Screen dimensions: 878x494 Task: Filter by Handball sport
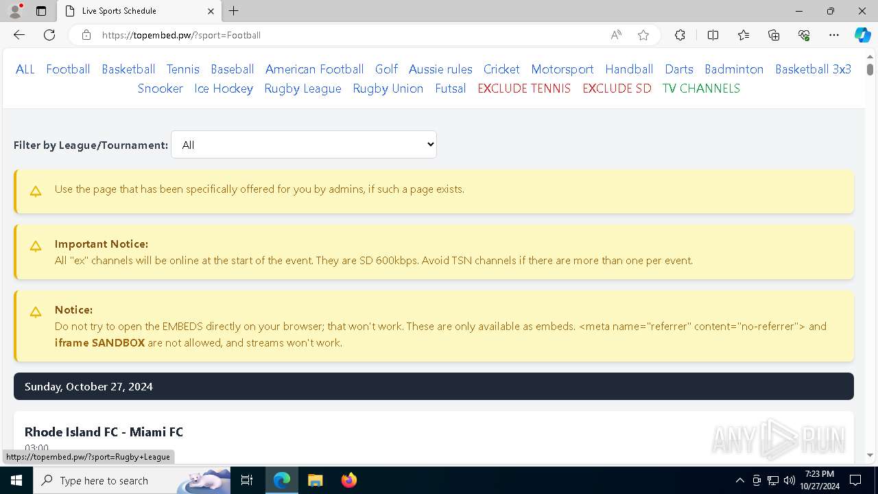pyautogui.click(x=629, y=69)
